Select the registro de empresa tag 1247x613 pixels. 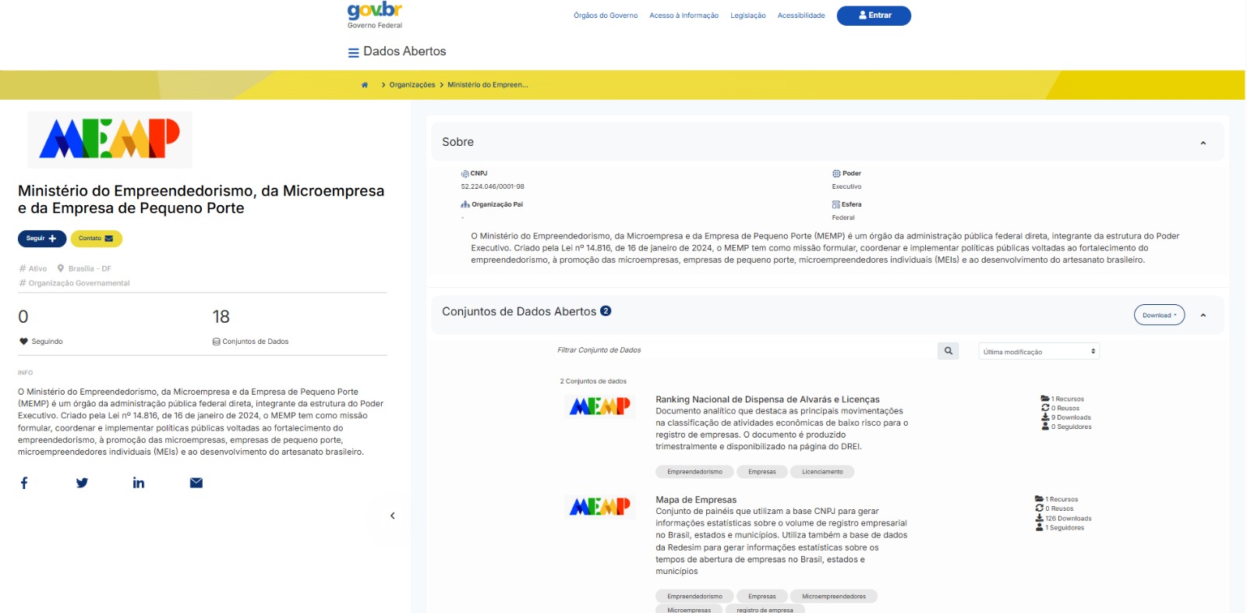point(765,609)
